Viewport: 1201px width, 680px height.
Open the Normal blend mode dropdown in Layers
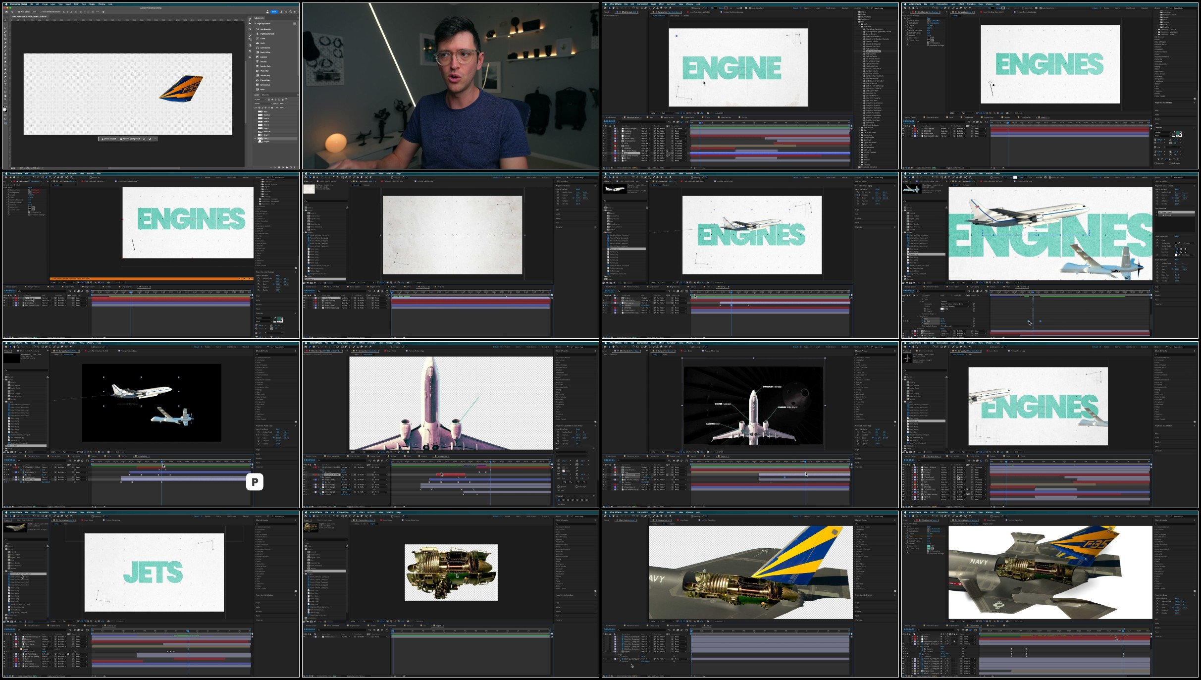(263, 104)
